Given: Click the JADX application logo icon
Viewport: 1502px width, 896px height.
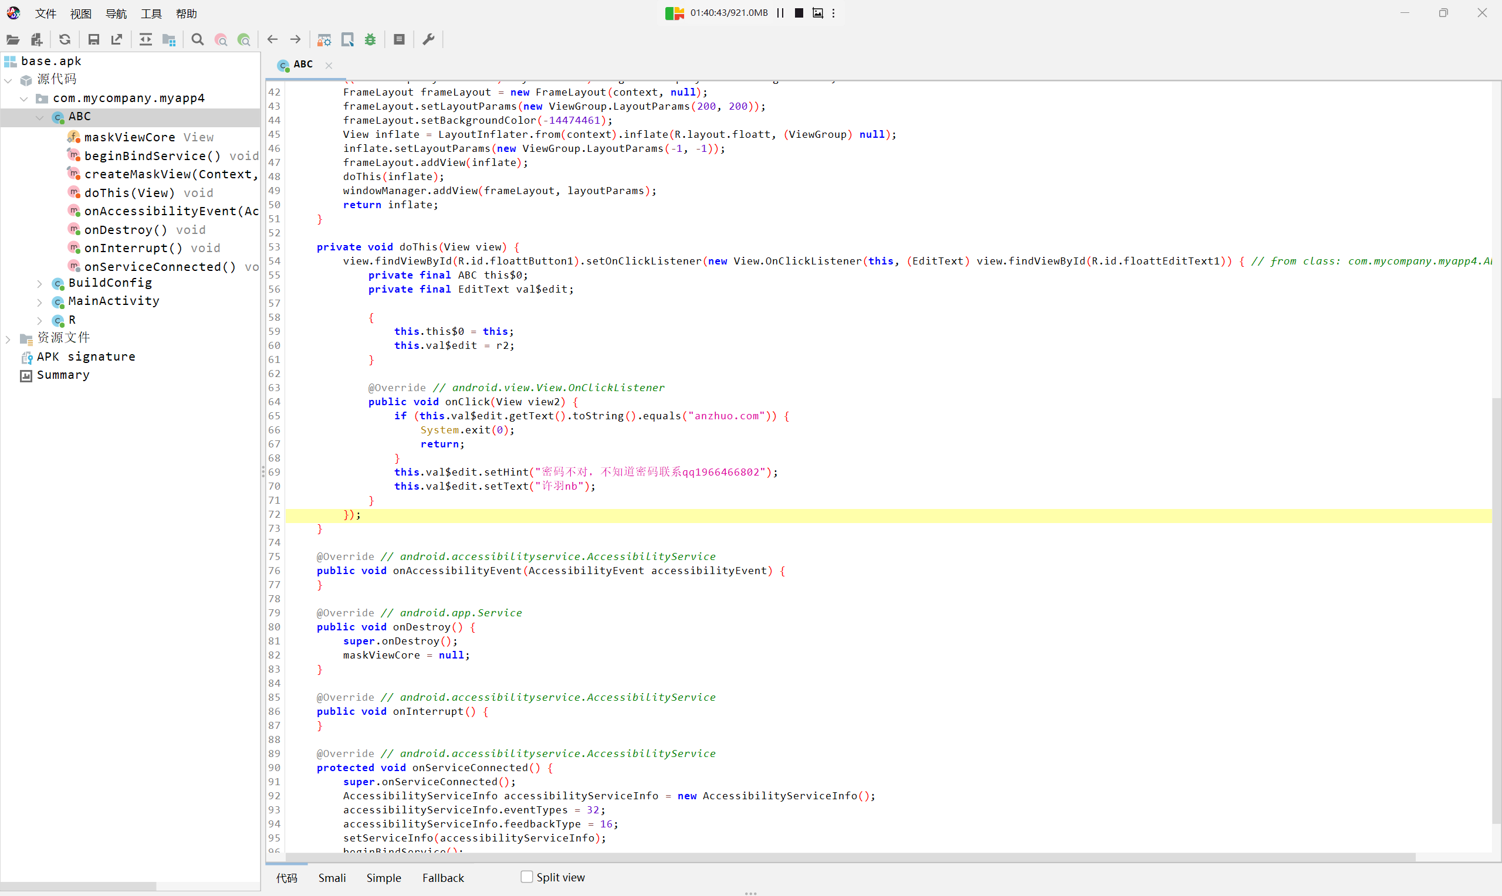Looking at the screenshot, I should click(x=13, y=13).
